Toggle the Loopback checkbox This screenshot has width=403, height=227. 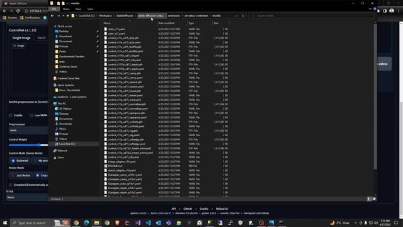[x=11, y=185]
